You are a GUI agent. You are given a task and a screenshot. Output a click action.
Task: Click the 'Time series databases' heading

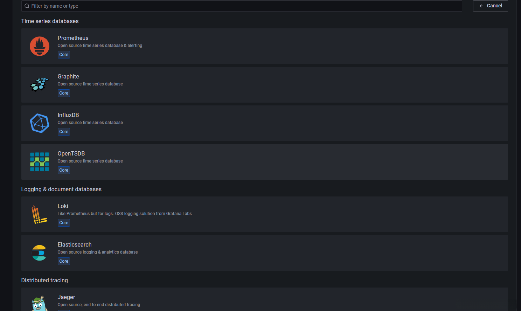pyautogui.click(x=50, y=21)
